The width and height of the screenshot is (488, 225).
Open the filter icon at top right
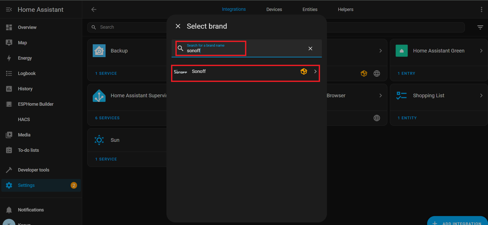(480, 27)
